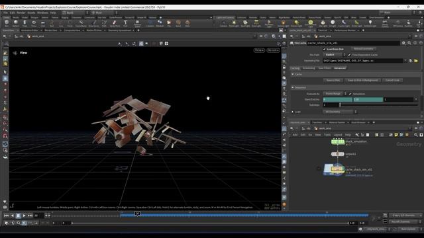The image size is (424, 238).
Task: Switch to the Advanced parameter tab
Action: click(340, 68)
